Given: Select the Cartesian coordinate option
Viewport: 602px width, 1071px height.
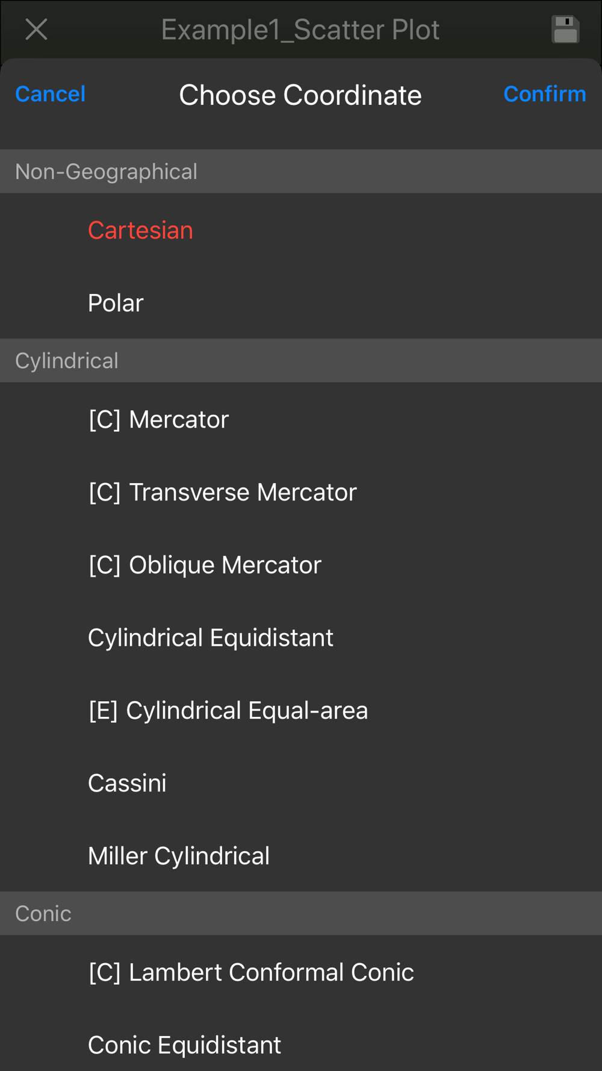Looking at the screenshot, I should 301,230.
